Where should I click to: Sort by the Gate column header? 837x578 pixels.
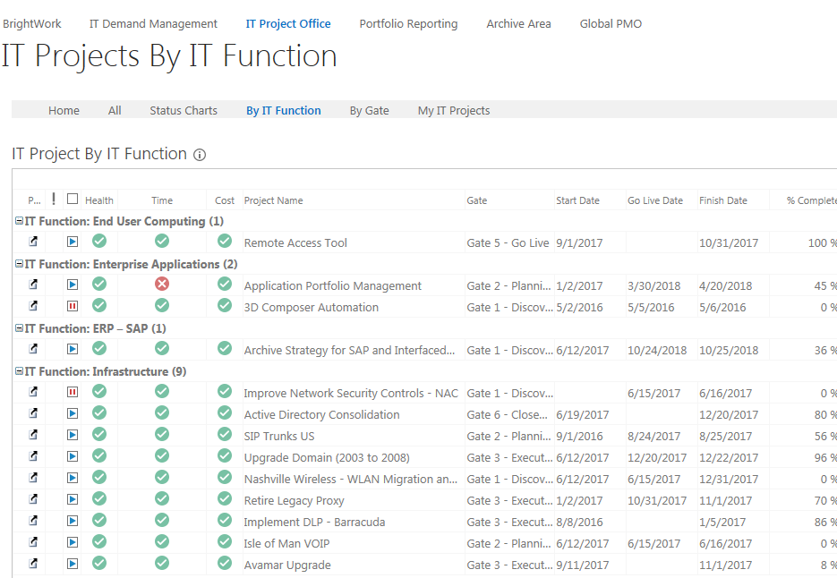[x=476, y=200]
